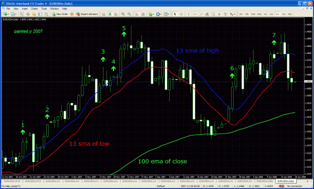
Task: Expand the Periods dropdown arrow
Action: [161, 14]
